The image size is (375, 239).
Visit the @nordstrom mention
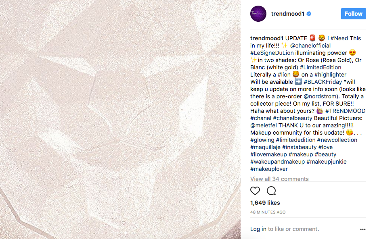(320, 96)
